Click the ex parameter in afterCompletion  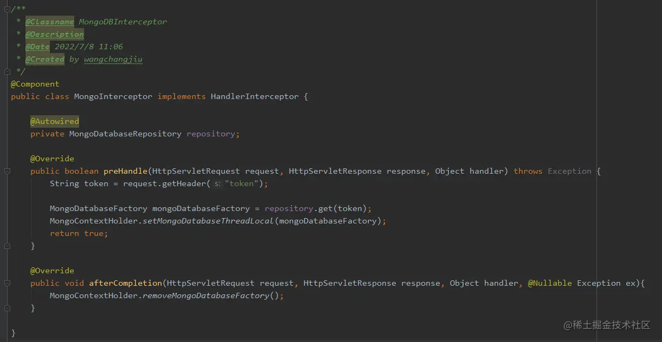(x=631, y=283)
